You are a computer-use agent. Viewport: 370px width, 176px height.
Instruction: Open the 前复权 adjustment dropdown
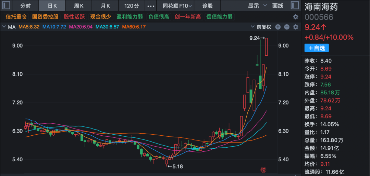(x=263, y=27)
